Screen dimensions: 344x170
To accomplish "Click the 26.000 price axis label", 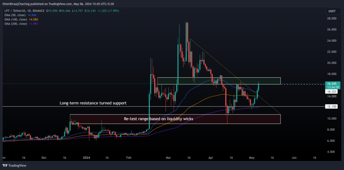I will (x=331, y=29).
